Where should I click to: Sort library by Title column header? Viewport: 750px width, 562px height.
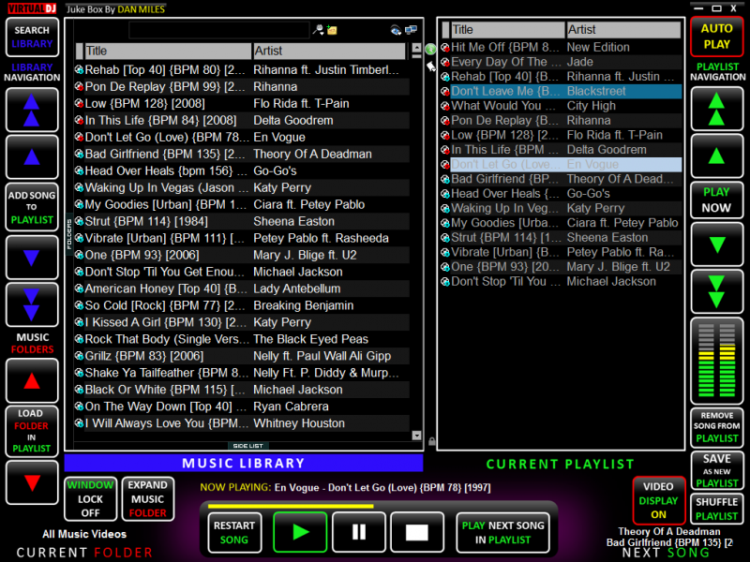point(168,51)
